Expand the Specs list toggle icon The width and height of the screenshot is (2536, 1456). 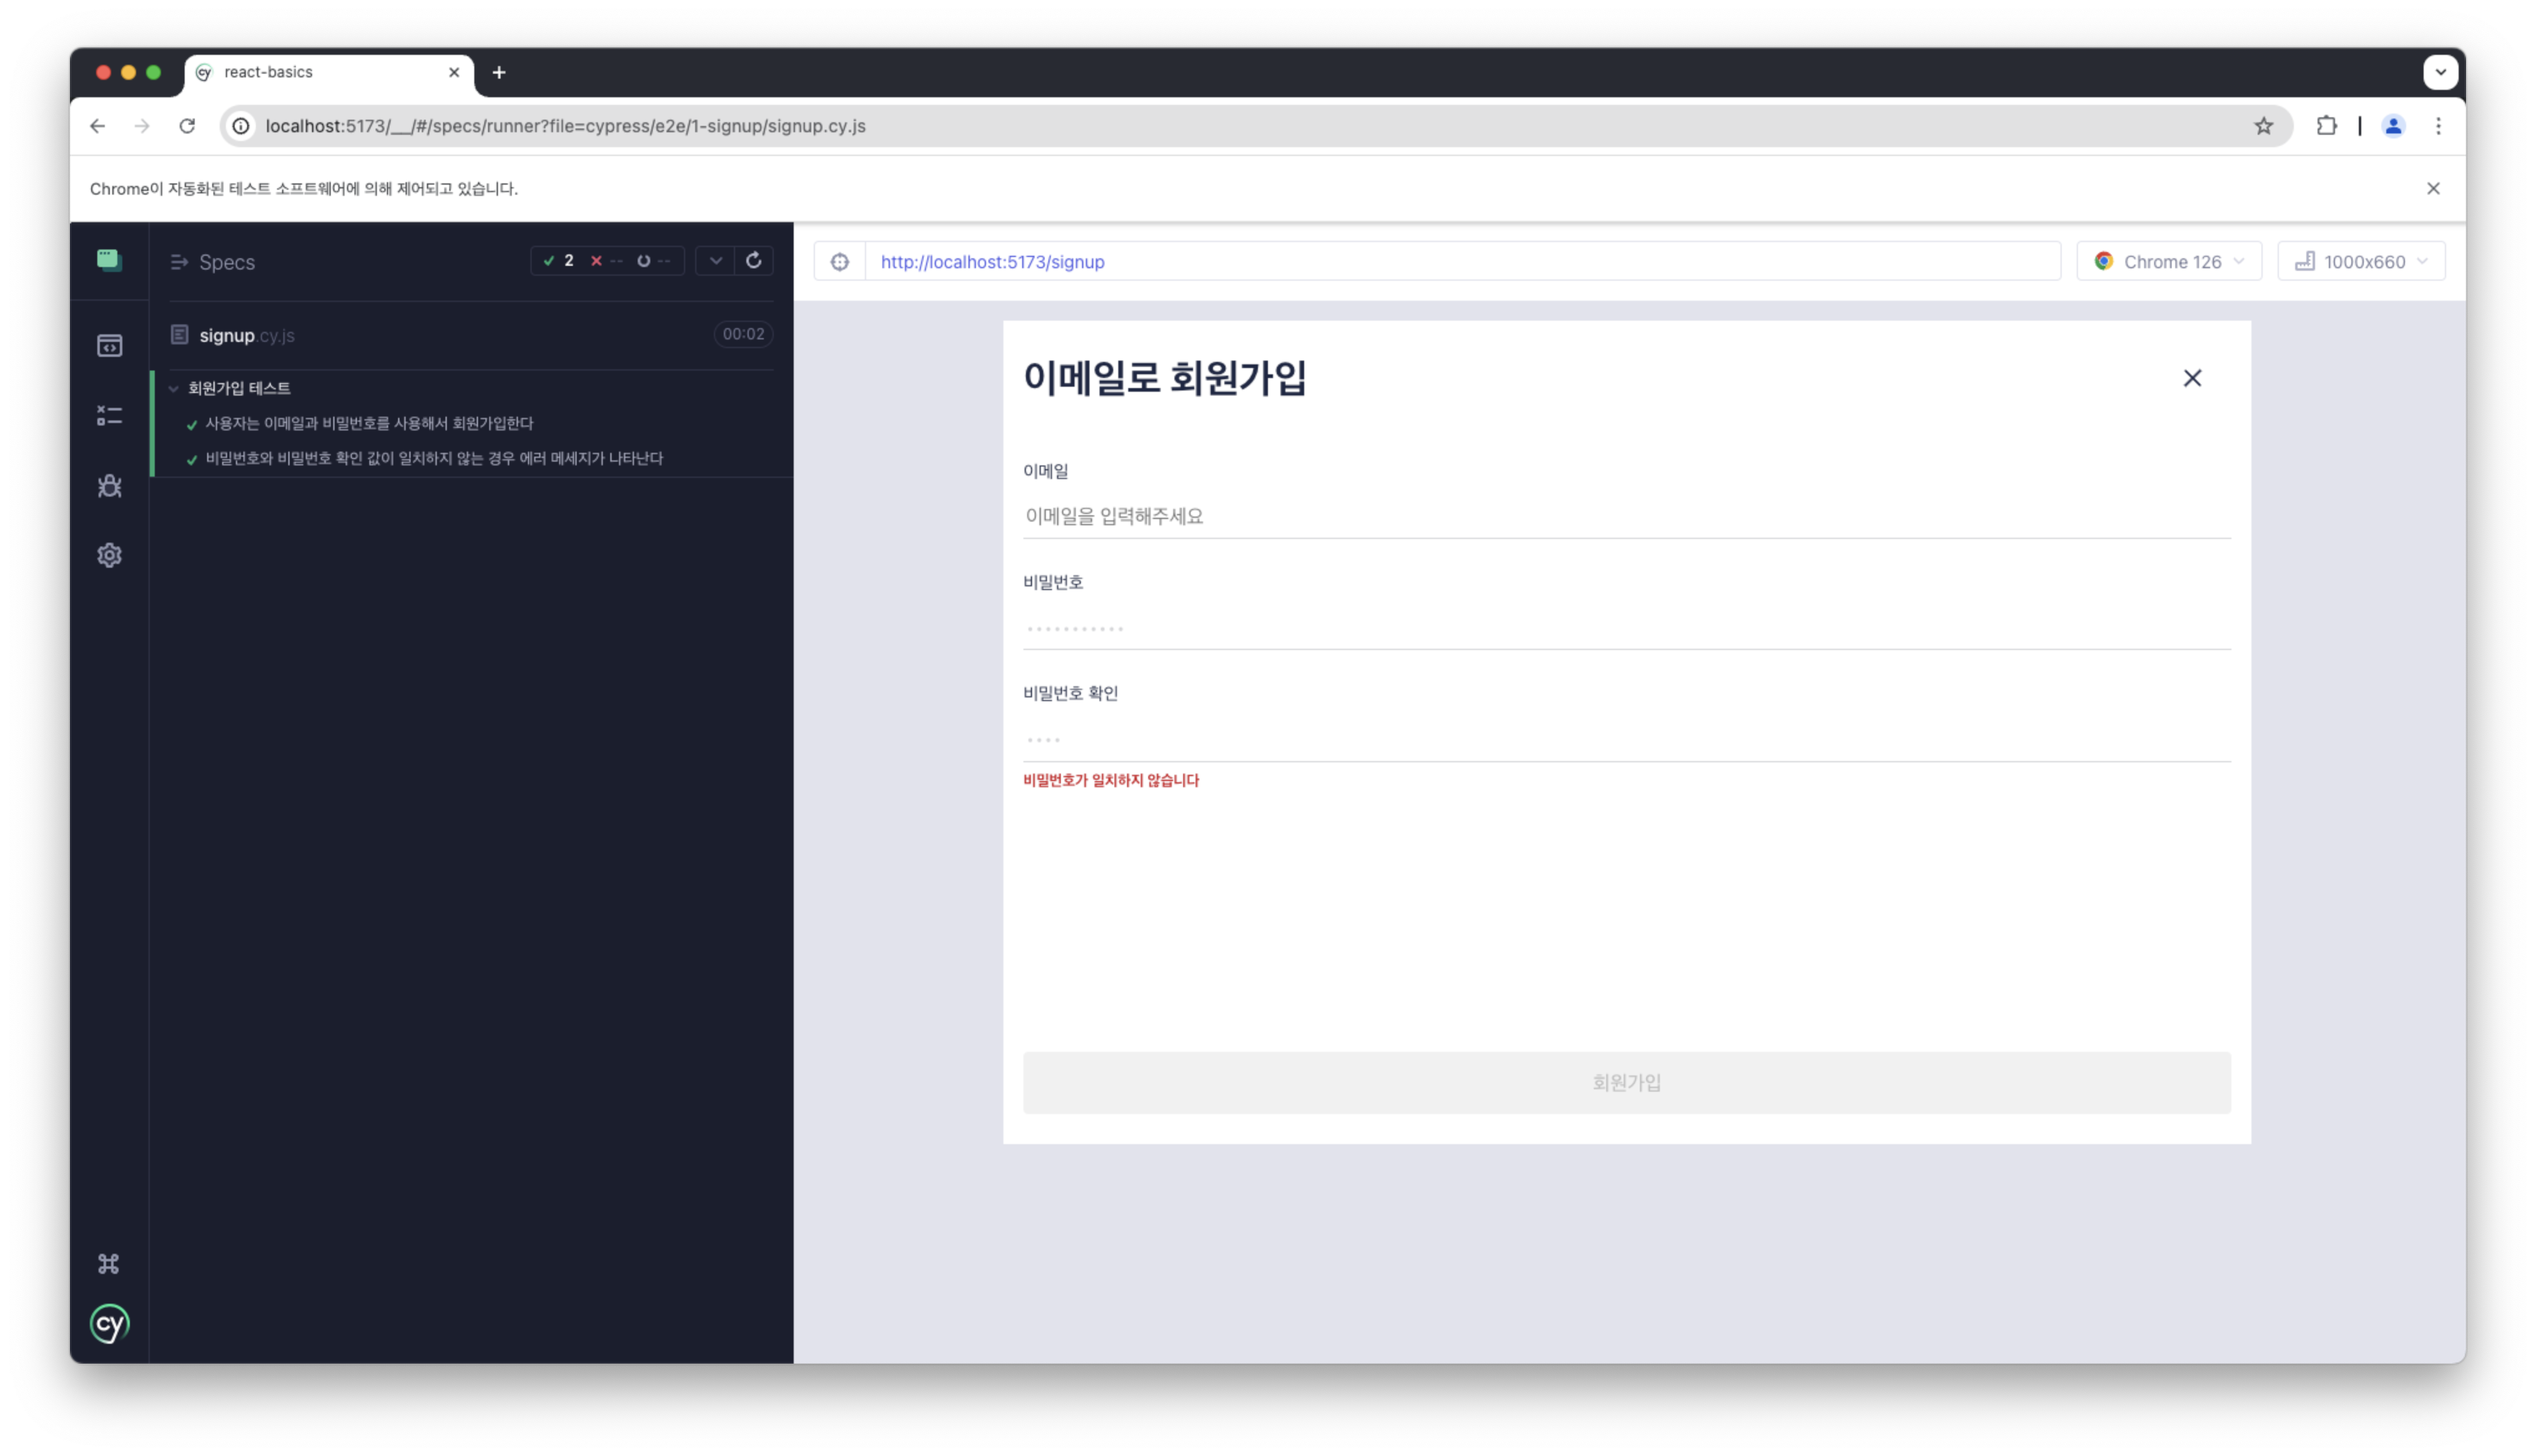tap(180, 262)
